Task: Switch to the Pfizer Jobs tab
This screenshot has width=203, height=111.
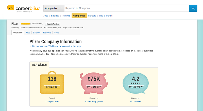Action: 28,33
